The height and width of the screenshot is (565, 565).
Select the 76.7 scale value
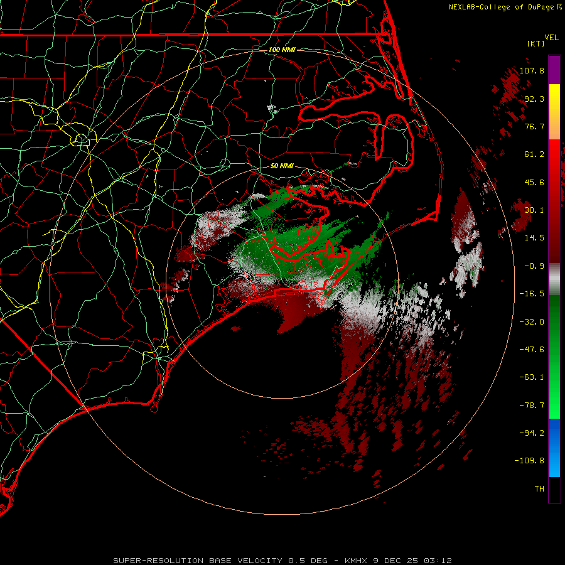tap(534, 126)
